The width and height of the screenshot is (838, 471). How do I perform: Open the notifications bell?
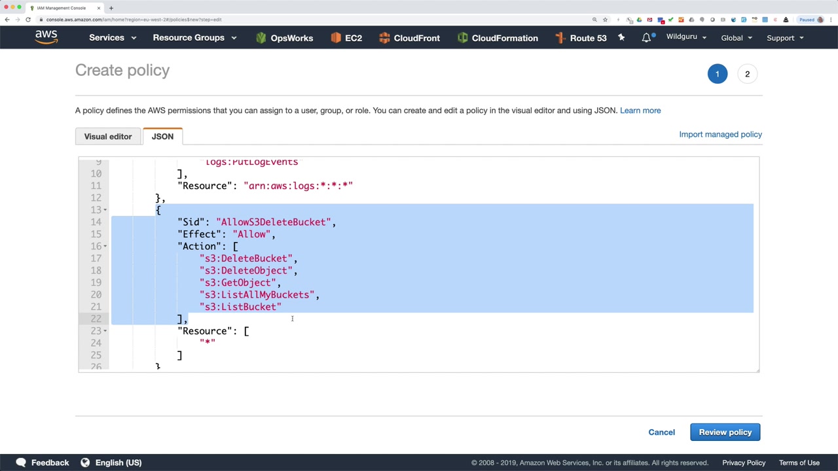(x=646, y=38)
